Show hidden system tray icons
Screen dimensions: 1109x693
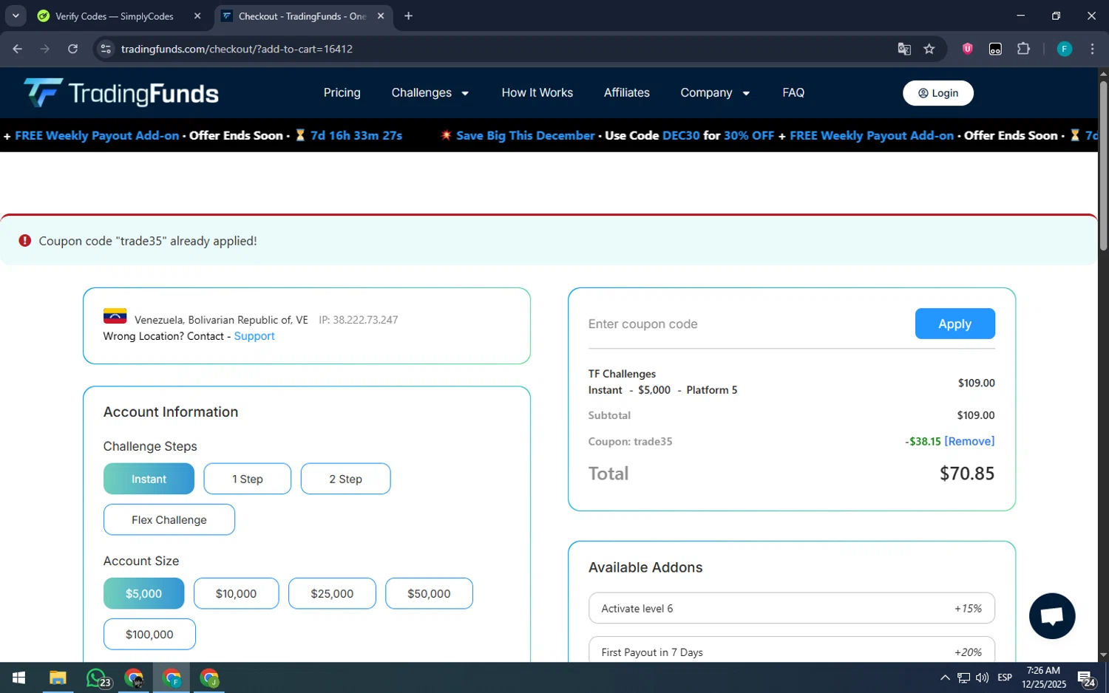click(945, 677)
